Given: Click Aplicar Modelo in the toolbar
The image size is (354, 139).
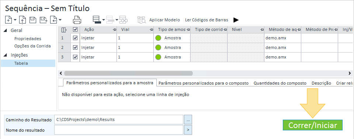Looking at the screenshot, I should coord(164,20).
